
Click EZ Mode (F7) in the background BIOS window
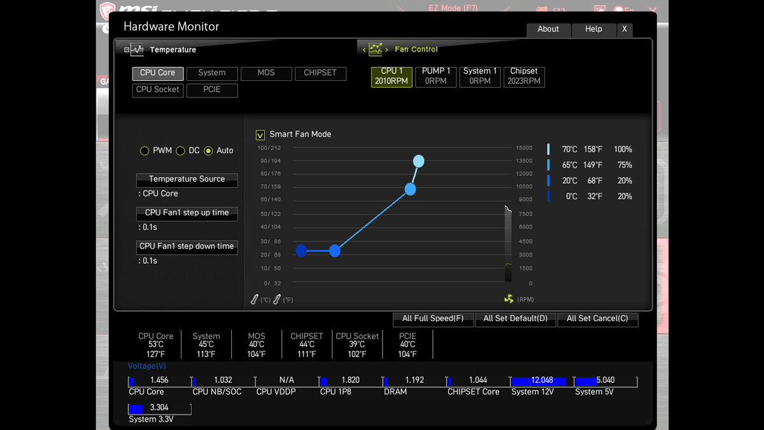click(453, 8)
